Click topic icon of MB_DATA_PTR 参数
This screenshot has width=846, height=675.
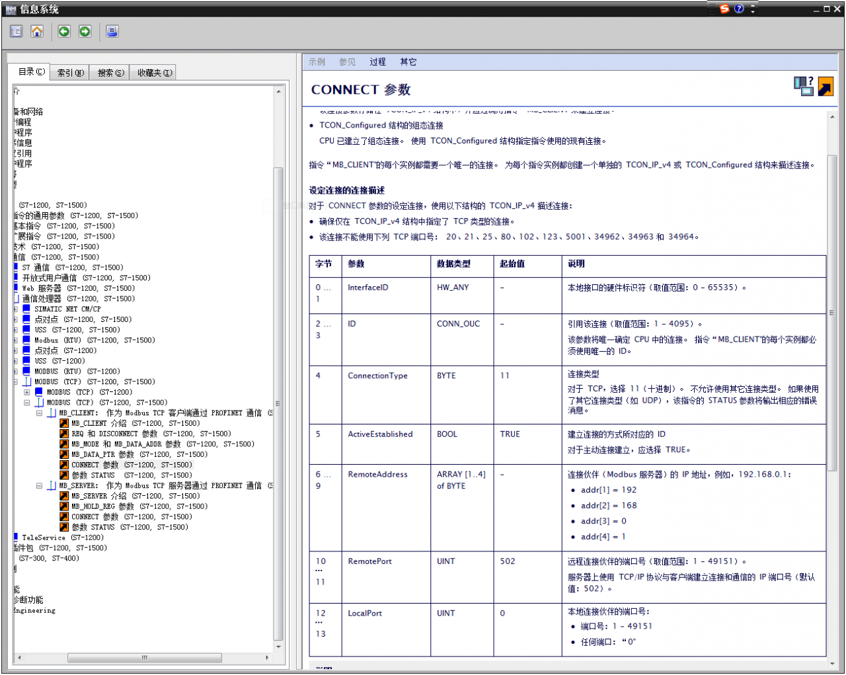(64, 454)
